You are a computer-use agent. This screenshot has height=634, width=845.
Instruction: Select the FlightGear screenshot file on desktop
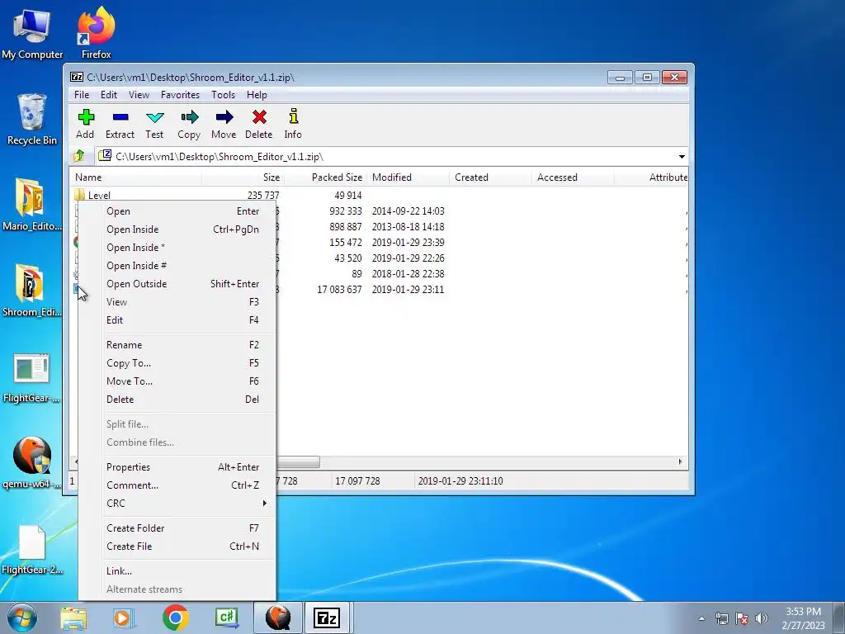[x=31, y=377]
